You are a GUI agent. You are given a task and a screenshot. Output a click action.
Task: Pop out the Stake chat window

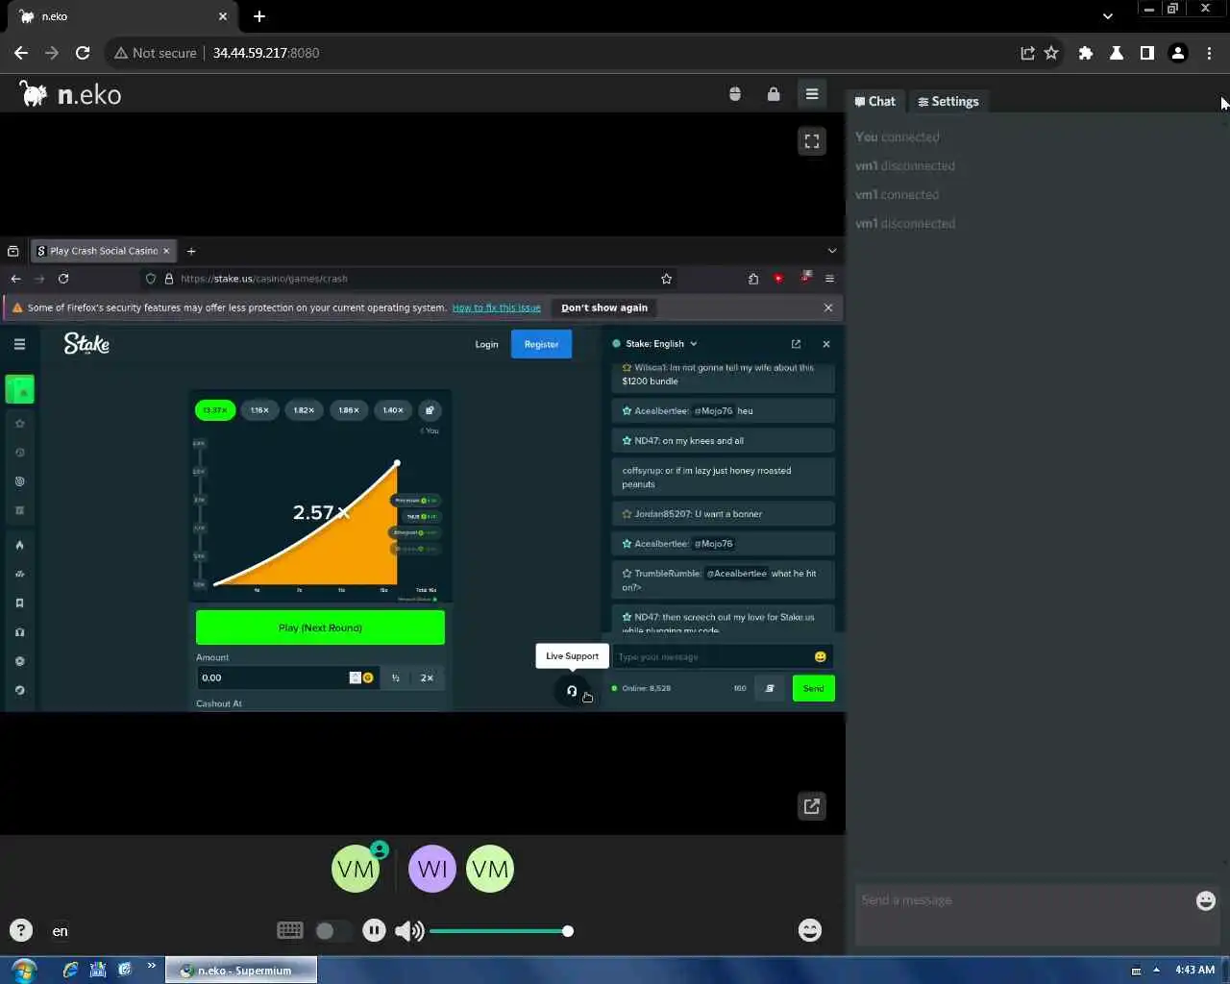pyautogui.click(x=796, y=344)
